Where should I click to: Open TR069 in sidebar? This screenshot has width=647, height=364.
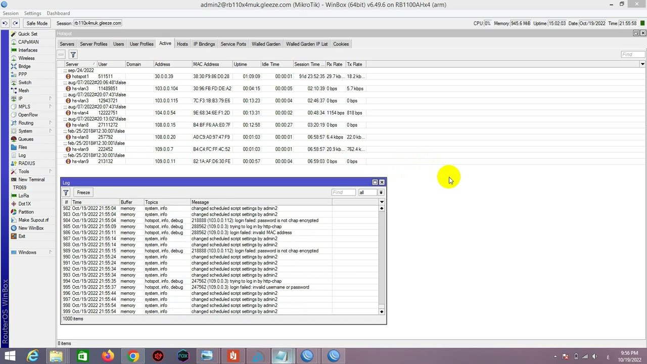click(19, 188)
